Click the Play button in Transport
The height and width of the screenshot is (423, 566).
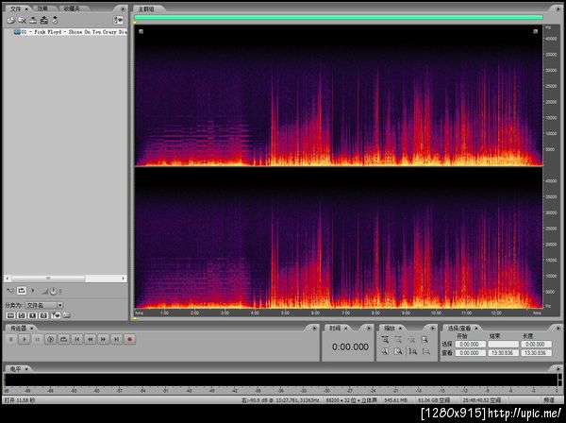[25, 339]
